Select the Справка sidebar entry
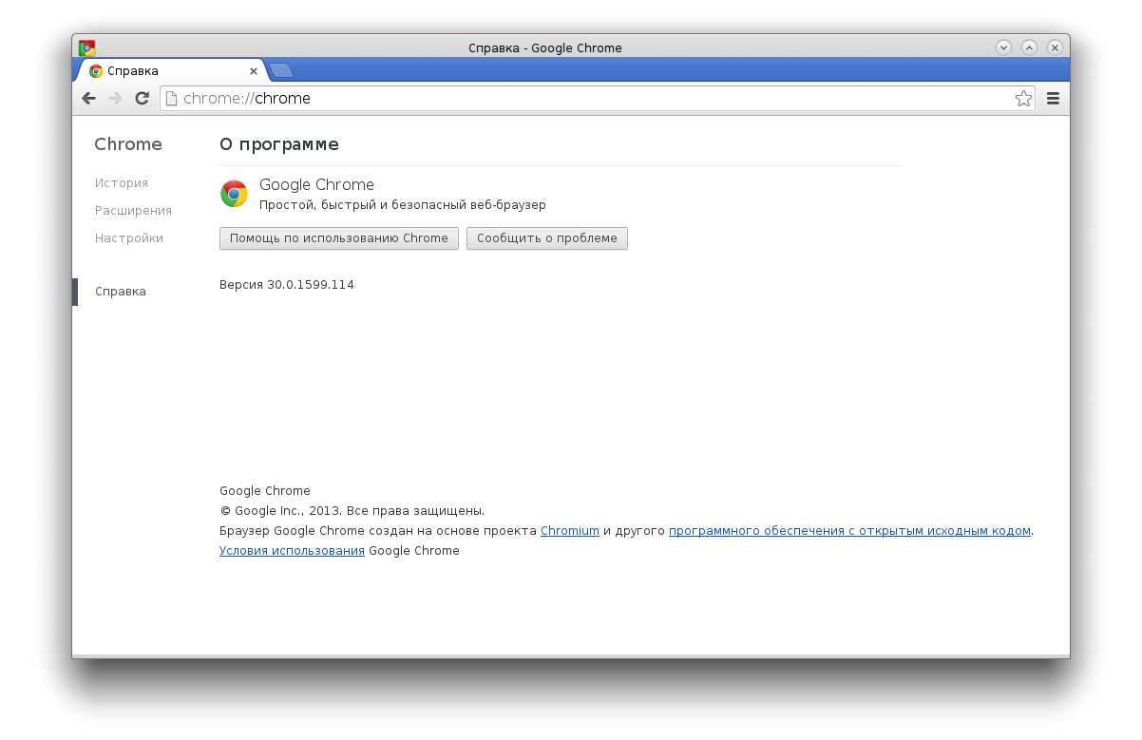 120,291
